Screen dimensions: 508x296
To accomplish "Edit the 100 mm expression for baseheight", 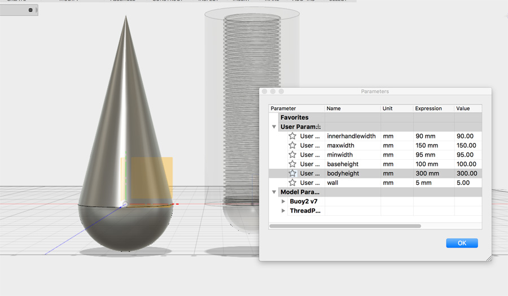I will (433, 164).
